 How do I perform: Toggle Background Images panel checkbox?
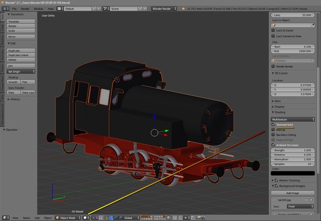[276, 186]
